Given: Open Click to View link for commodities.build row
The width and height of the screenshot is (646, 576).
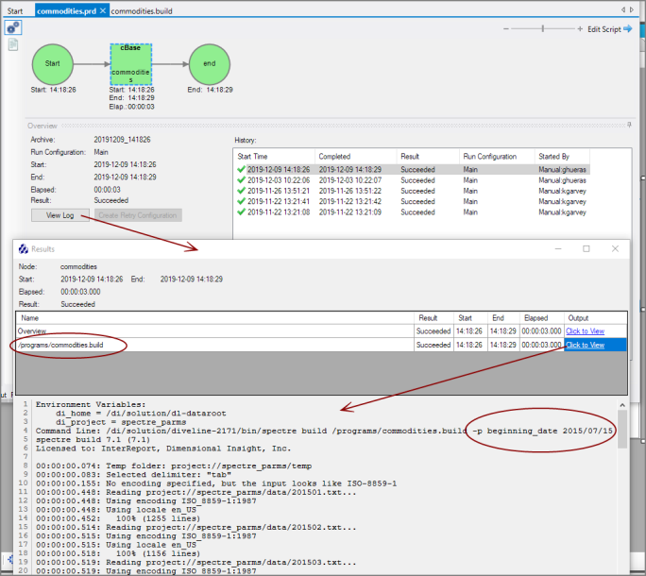Looking at the screenshot, I should tap(585, 345).
